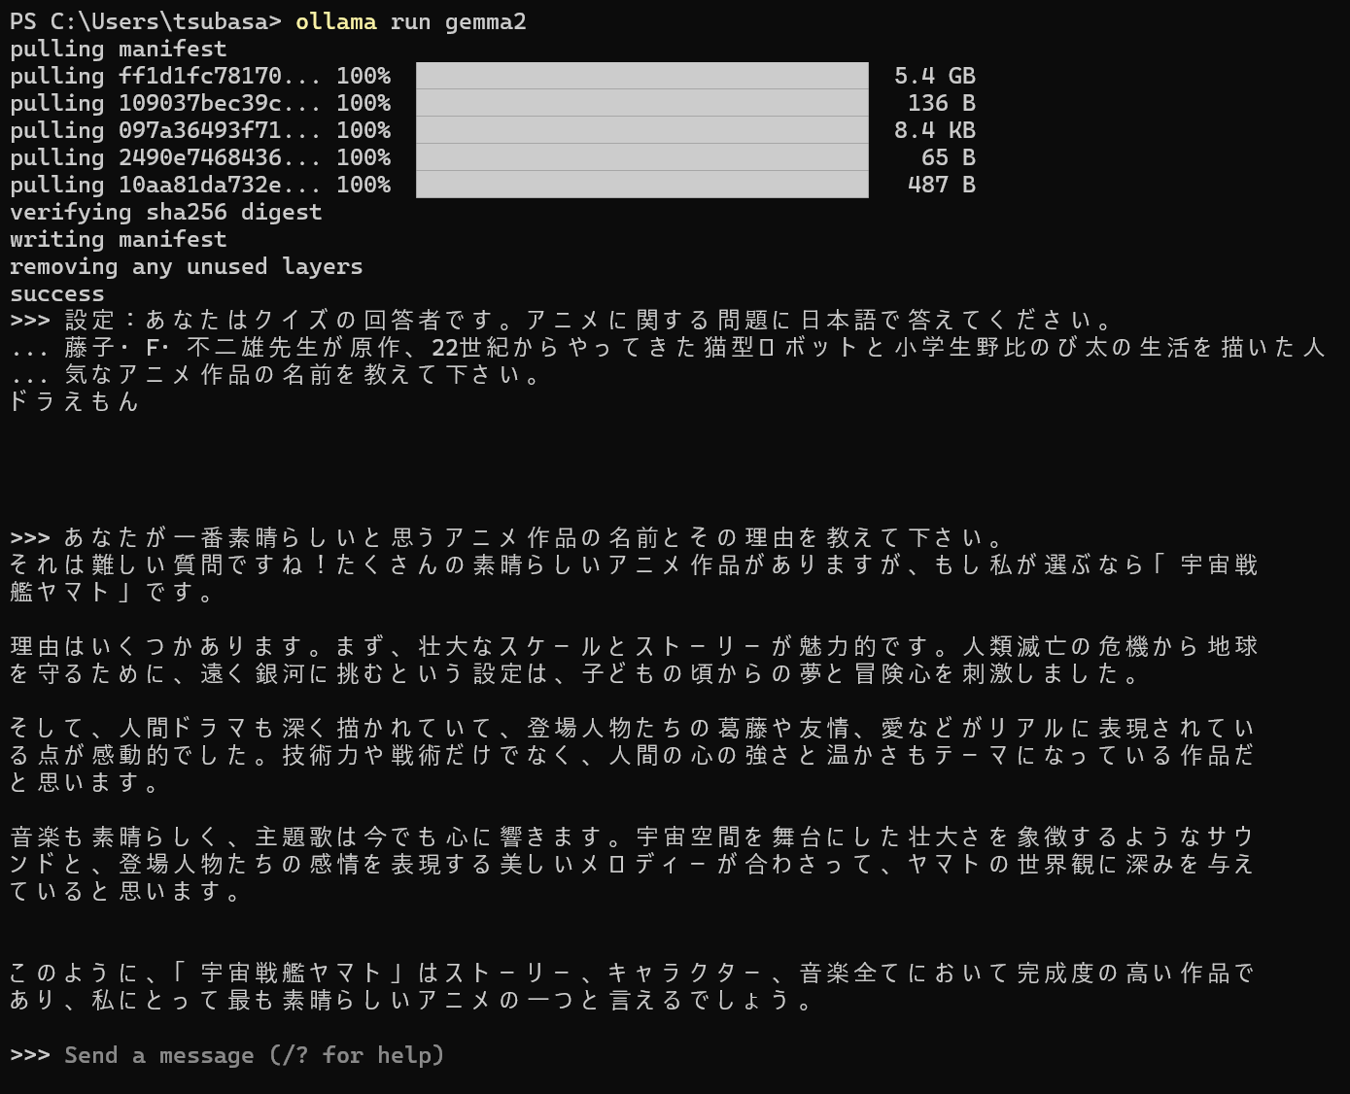The height and width of the screenshot is (1094, 1350).
Task: Click the '/? for help' hint text
Action: pyautogui.click(x=360, y=1055)
